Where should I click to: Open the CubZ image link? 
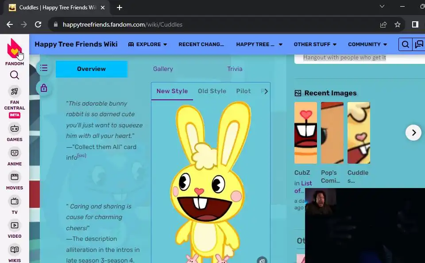coord(302,173)
